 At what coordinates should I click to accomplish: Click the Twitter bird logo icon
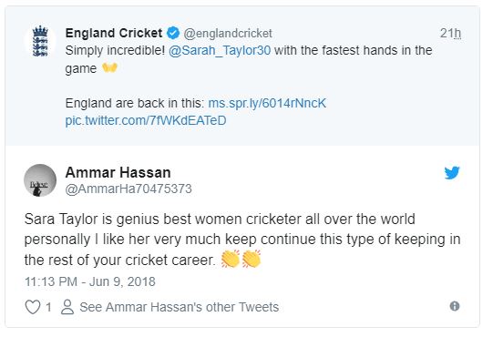pos(452,172)
